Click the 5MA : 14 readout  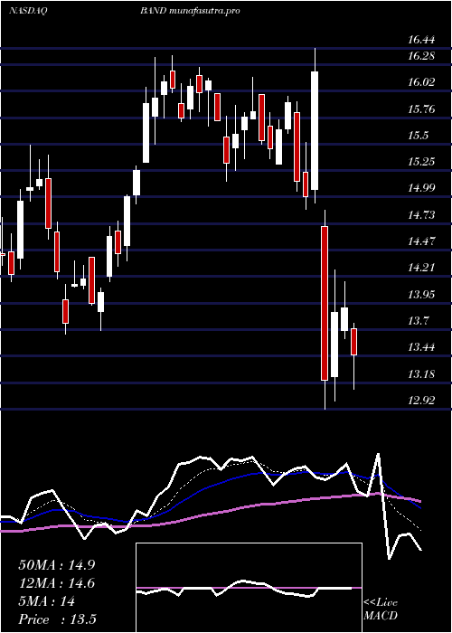[46, 601]
